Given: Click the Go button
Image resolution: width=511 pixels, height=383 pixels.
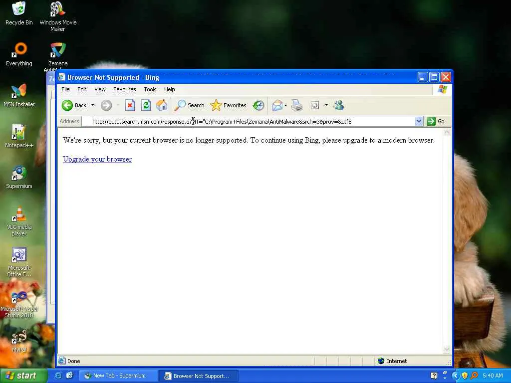Looking at the screenshot, I should (436, 122).
